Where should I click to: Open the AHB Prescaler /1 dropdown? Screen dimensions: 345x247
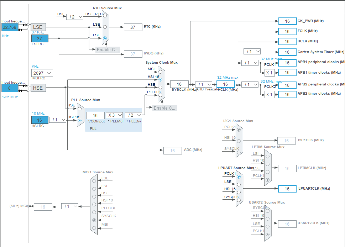(204, 84)
